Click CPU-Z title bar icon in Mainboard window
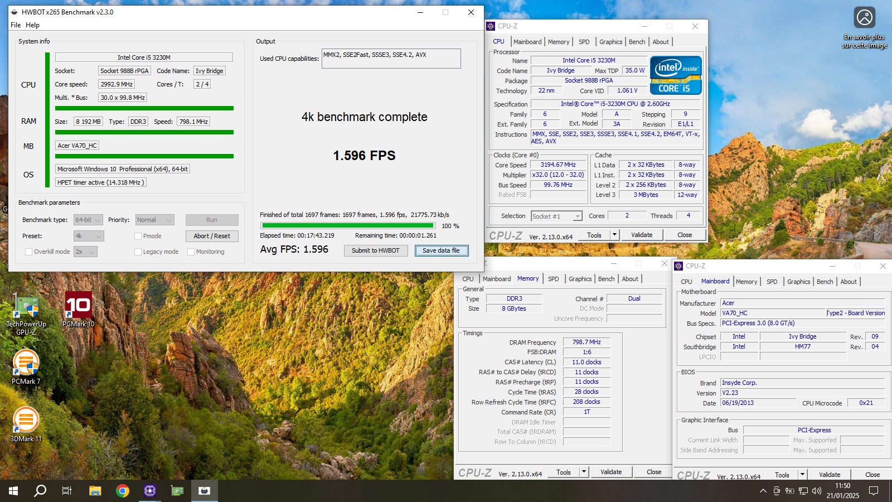892x502 pixels. click(678, 266)
